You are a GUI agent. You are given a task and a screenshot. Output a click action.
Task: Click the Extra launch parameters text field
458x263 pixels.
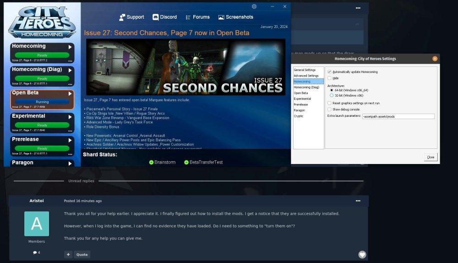(398, 116)
